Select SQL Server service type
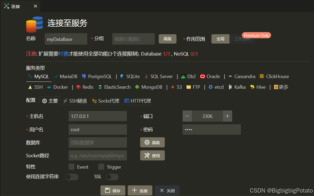Viewport: 314px width, 196px height. pos(159,76)
